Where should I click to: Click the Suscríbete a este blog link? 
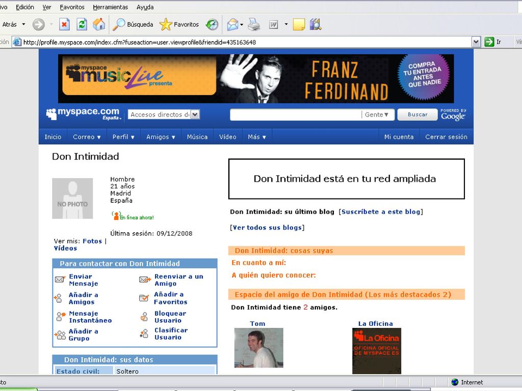[381, 212]
